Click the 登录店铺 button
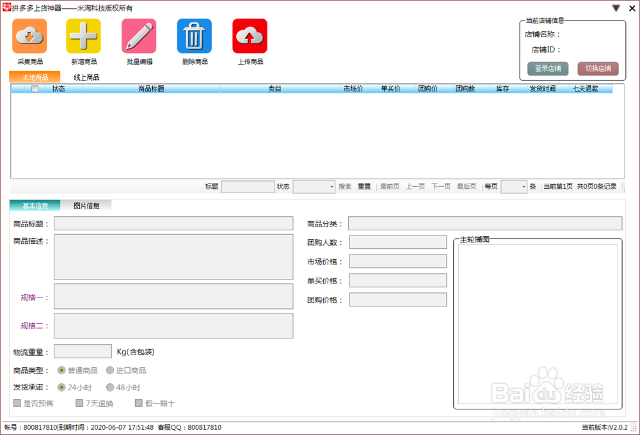 [548, 68]
